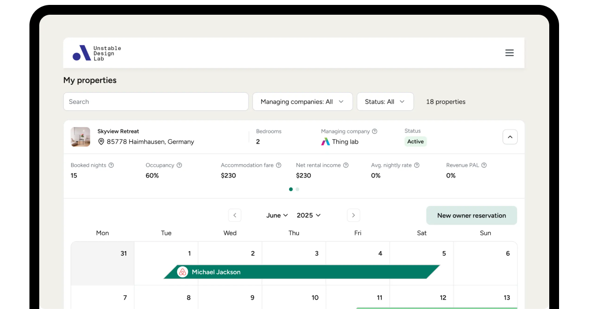The width and height of the screenshot is (589, 309).
Task: Open Booked nights info icon
Action: (x=111, y=165)
